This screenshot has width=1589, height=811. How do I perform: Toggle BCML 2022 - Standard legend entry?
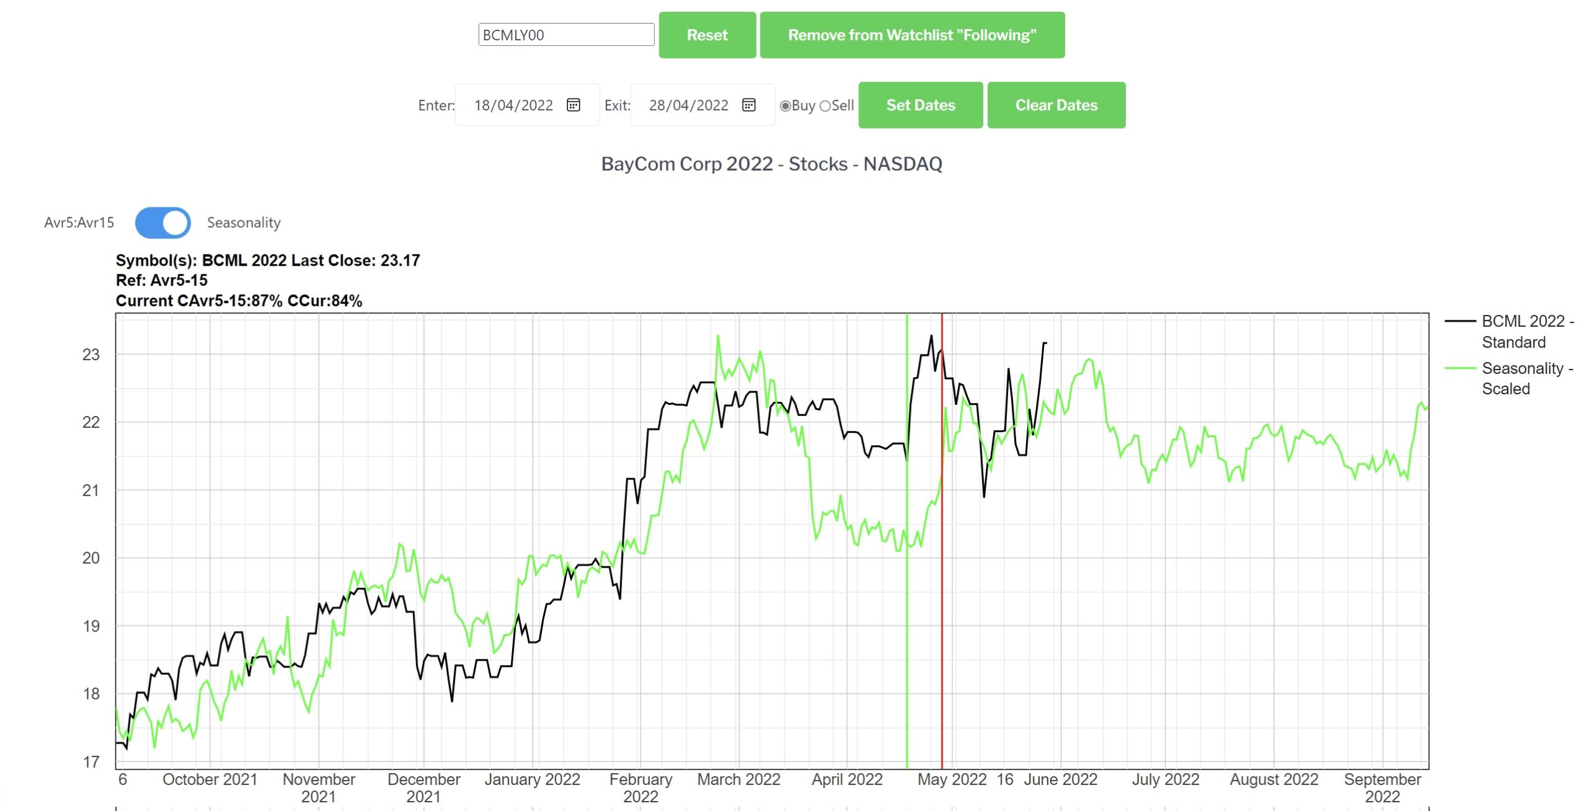pyautogui.click(x=1510, y=332)
